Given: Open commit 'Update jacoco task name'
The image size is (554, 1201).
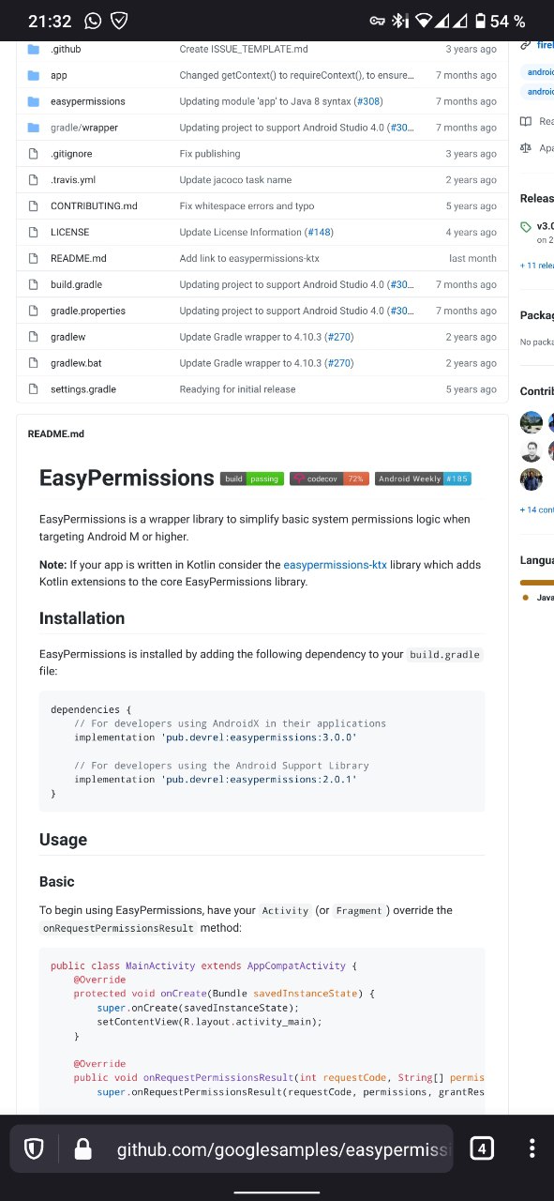Looking at the screenshot, I should pyautogui.click(x=235, y=180).
